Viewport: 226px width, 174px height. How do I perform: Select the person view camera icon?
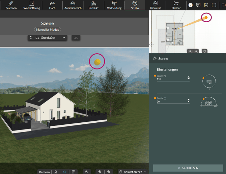[x=56, y=172]
